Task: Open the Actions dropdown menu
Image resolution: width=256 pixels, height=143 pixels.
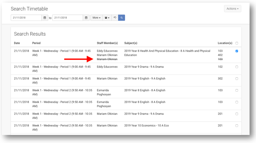Action: pos(232,9)
